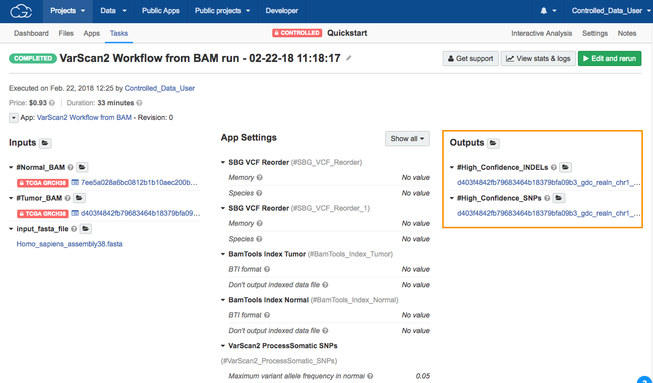Open the project Settings tab
The width and height of the screenshot is (653, 383).
coord(595,33)
